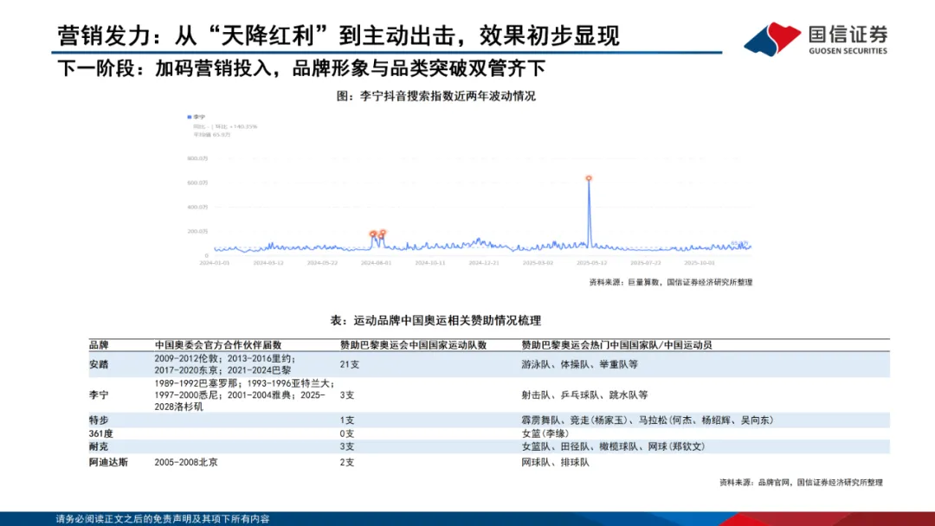Click the 2025-07-22 x-axis date label
935x526 pixels.
[x=646, y=263]
